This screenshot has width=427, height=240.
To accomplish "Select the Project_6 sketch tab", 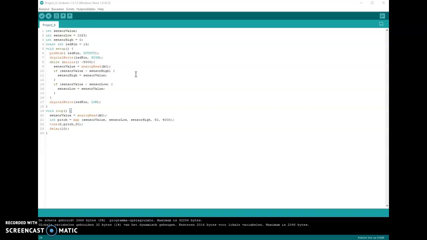I will pyautogui.click(x=49, y=25).
